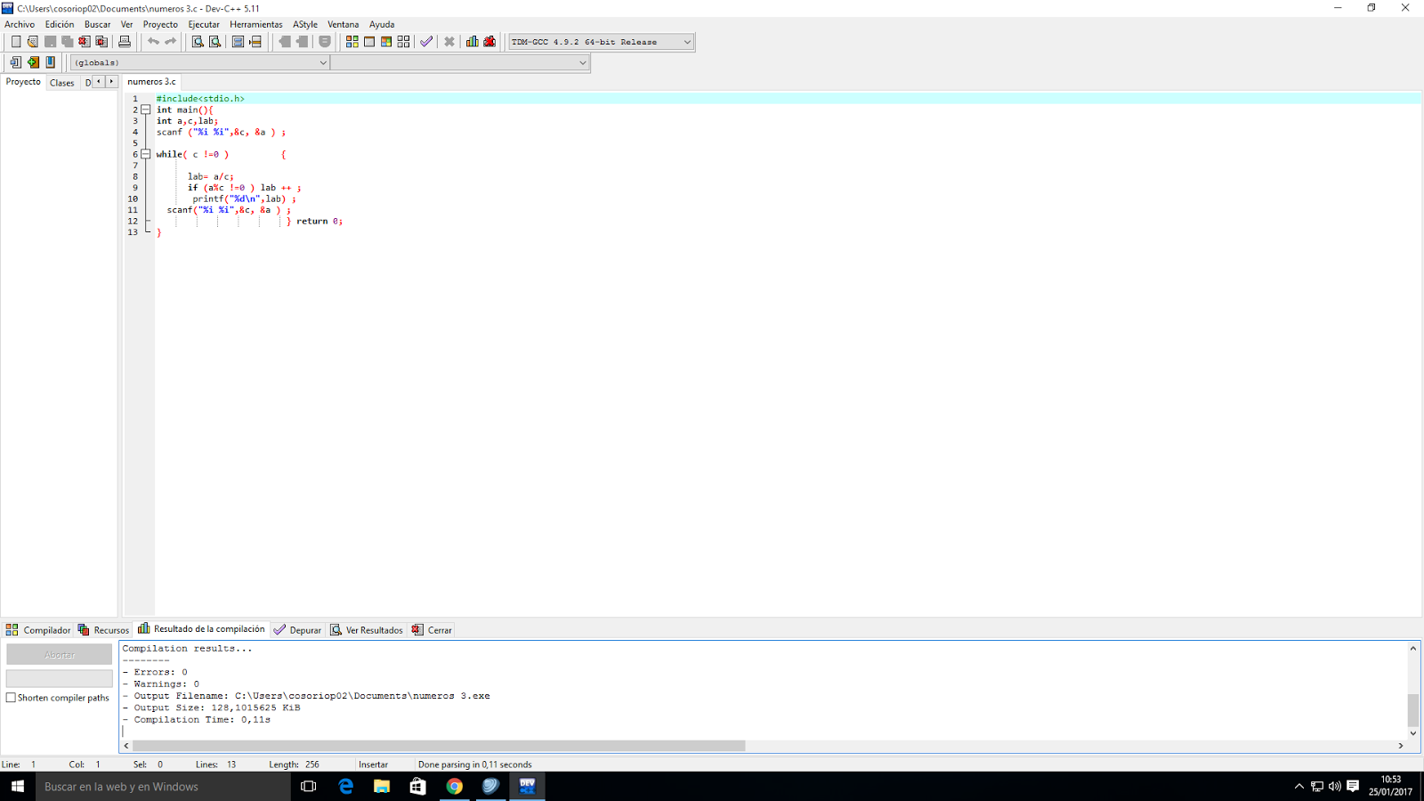Open Chrome from the Windows taskbar
Screen dimensions: 1424x801
click(455, 786)
